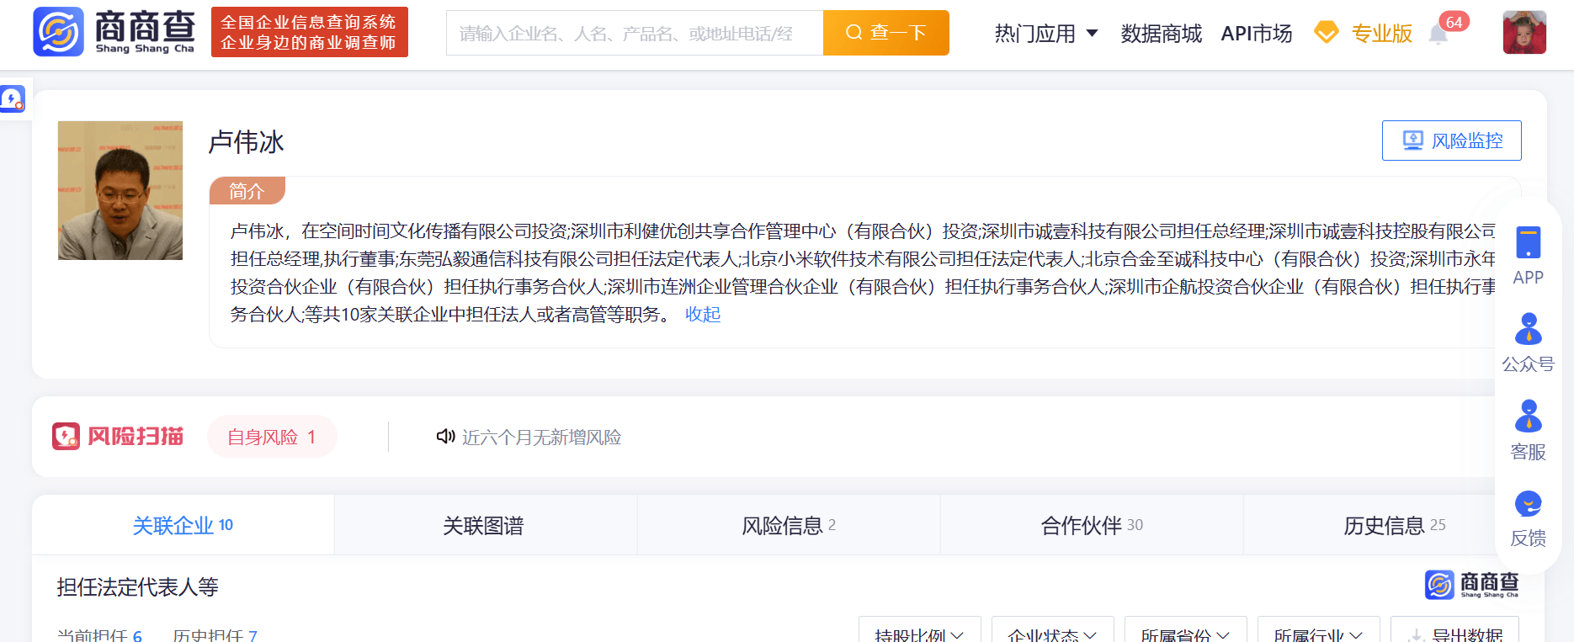The image size is (1574, 642).
Task: Collapse the intro with 收起 link
Action: tap(703, 315)
